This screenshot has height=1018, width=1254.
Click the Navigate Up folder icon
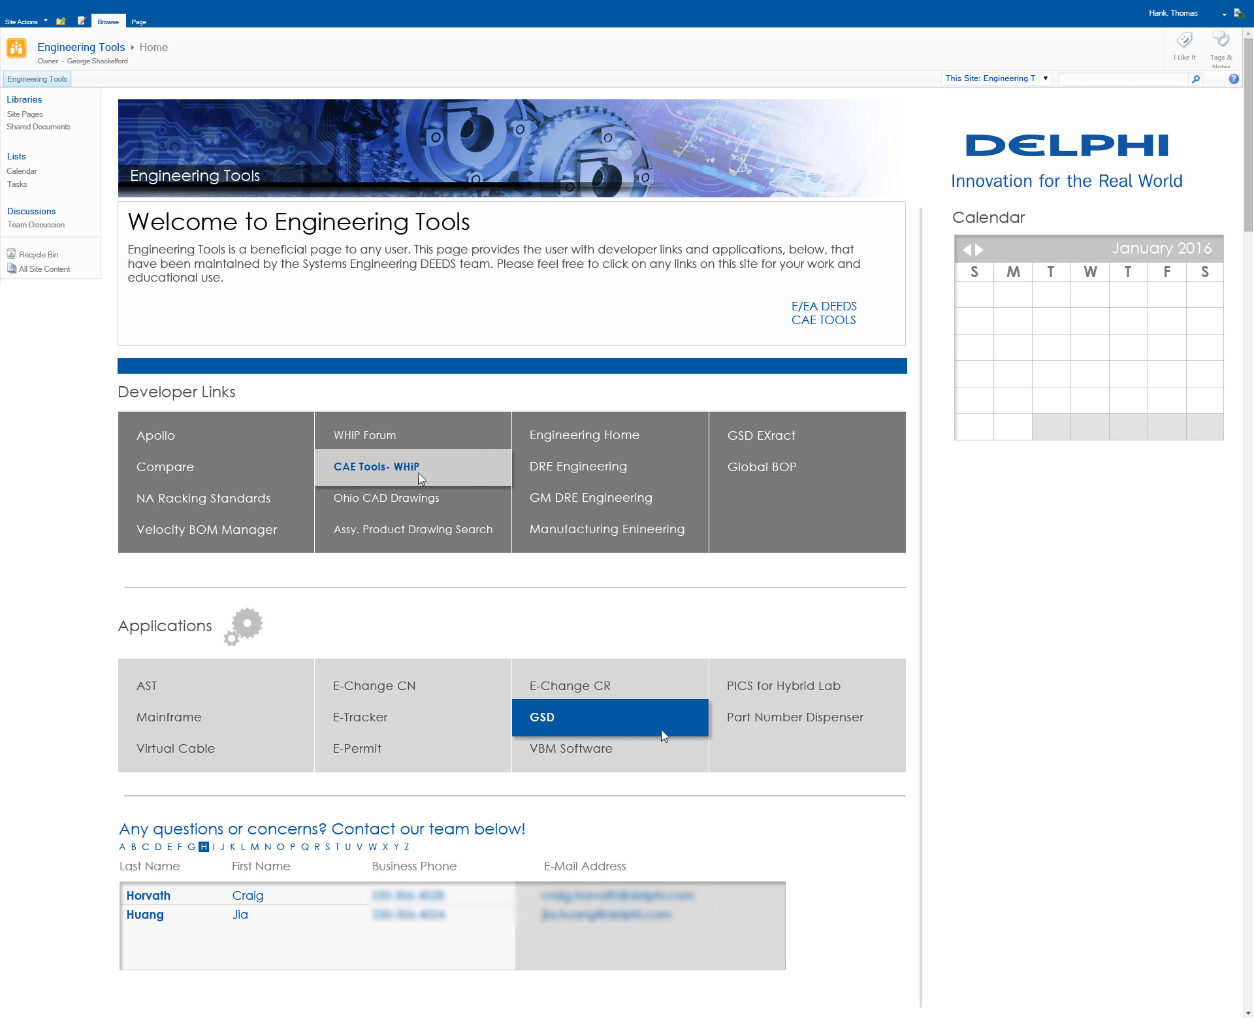coord(61,21)
